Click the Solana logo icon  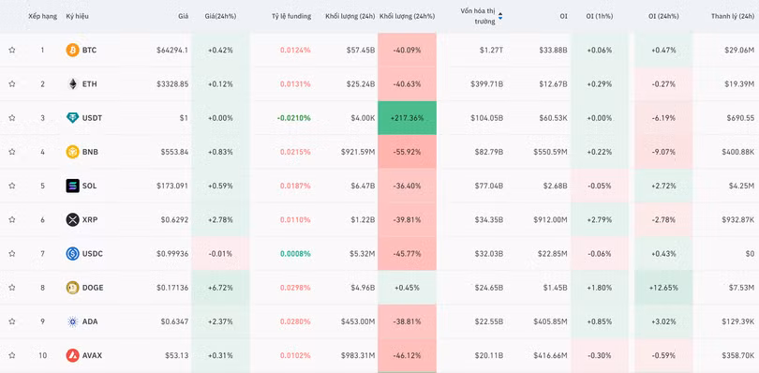[x=72, y=186]
